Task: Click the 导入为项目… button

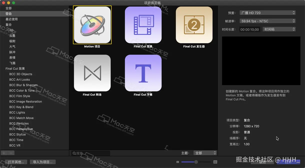Action: (43, 162)
